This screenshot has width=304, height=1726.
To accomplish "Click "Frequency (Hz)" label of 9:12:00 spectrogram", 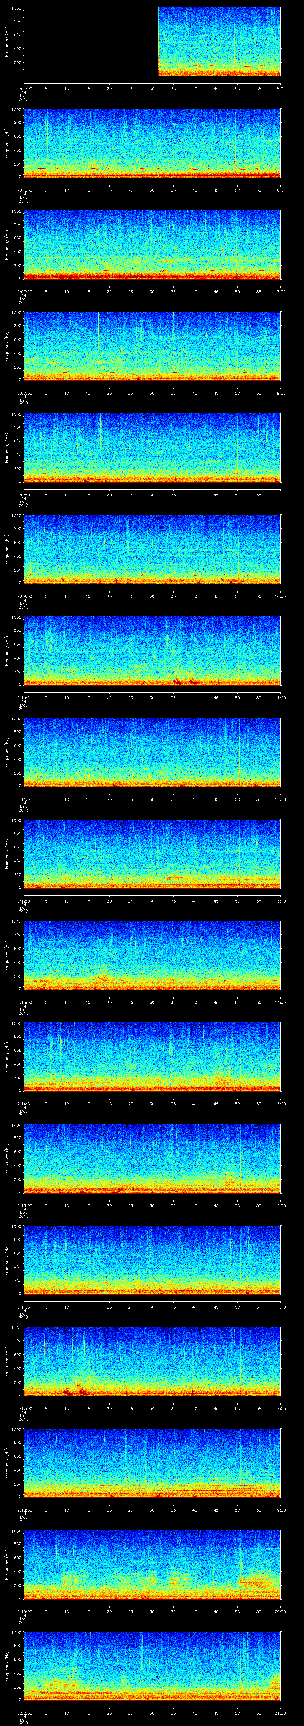I will 7,853.
